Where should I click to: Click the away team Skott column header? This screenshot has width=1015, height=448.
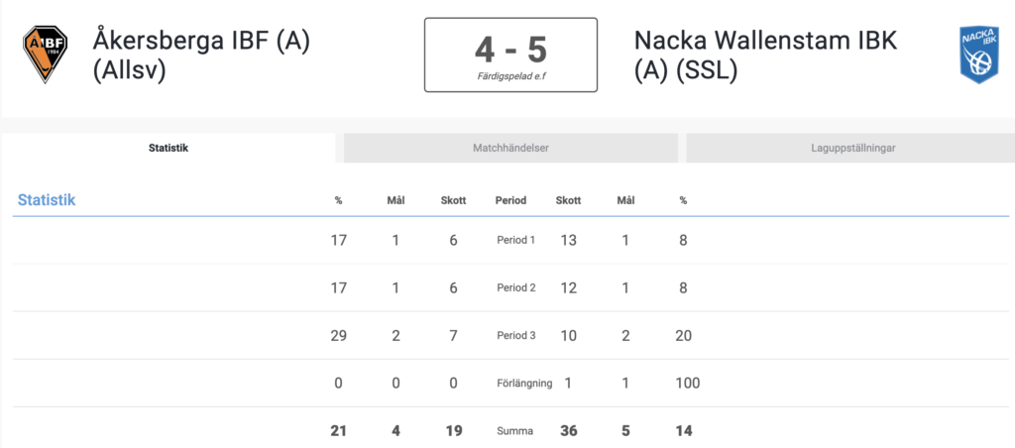pos(568,200)
